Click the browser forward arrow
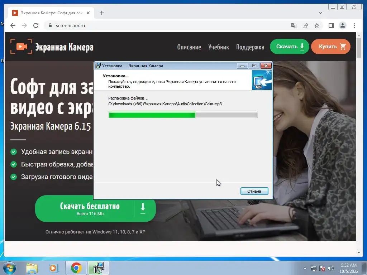This screenshot has height=275, width=367. (x=24, y=25)
